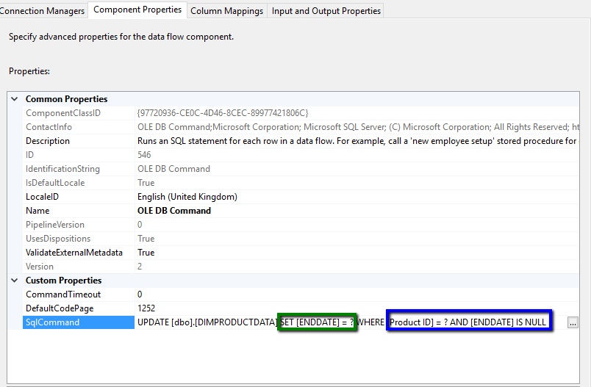Collapse the Common Properties section

(14, 99)
